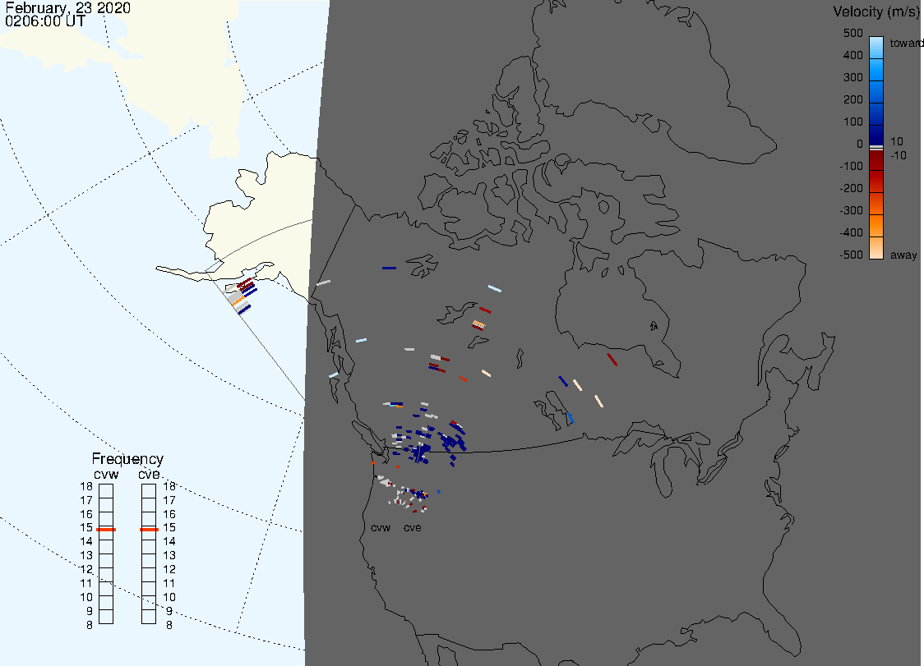Click the '-10' threshold label by the colorbar

point(898,155)
